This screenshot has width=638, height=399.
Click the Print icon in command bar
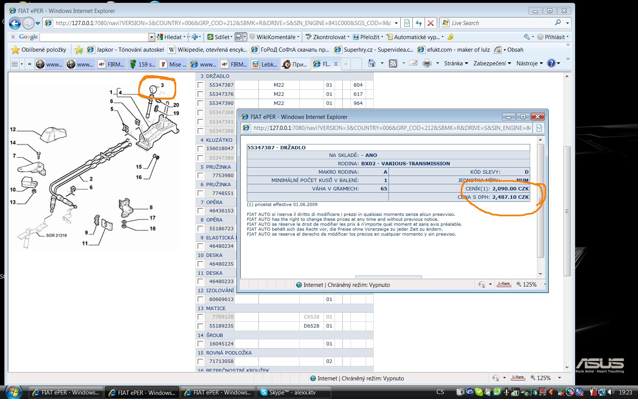coord(427,63)
